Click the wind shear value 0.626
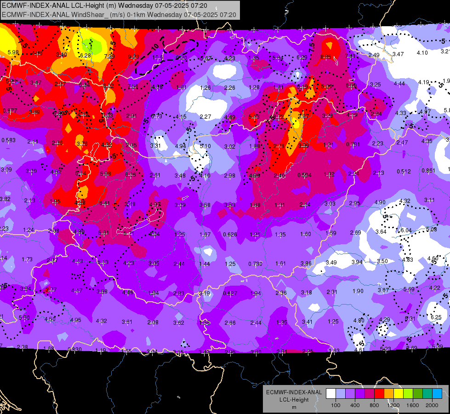Screen dimensions: 450x414 click(230, 235)
